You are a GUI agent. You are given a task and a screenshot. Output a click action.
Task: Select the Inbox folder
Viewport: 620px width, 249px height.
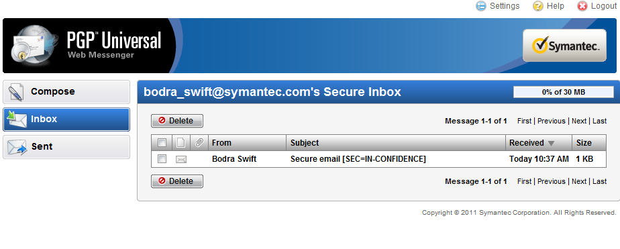coord(66,119)
